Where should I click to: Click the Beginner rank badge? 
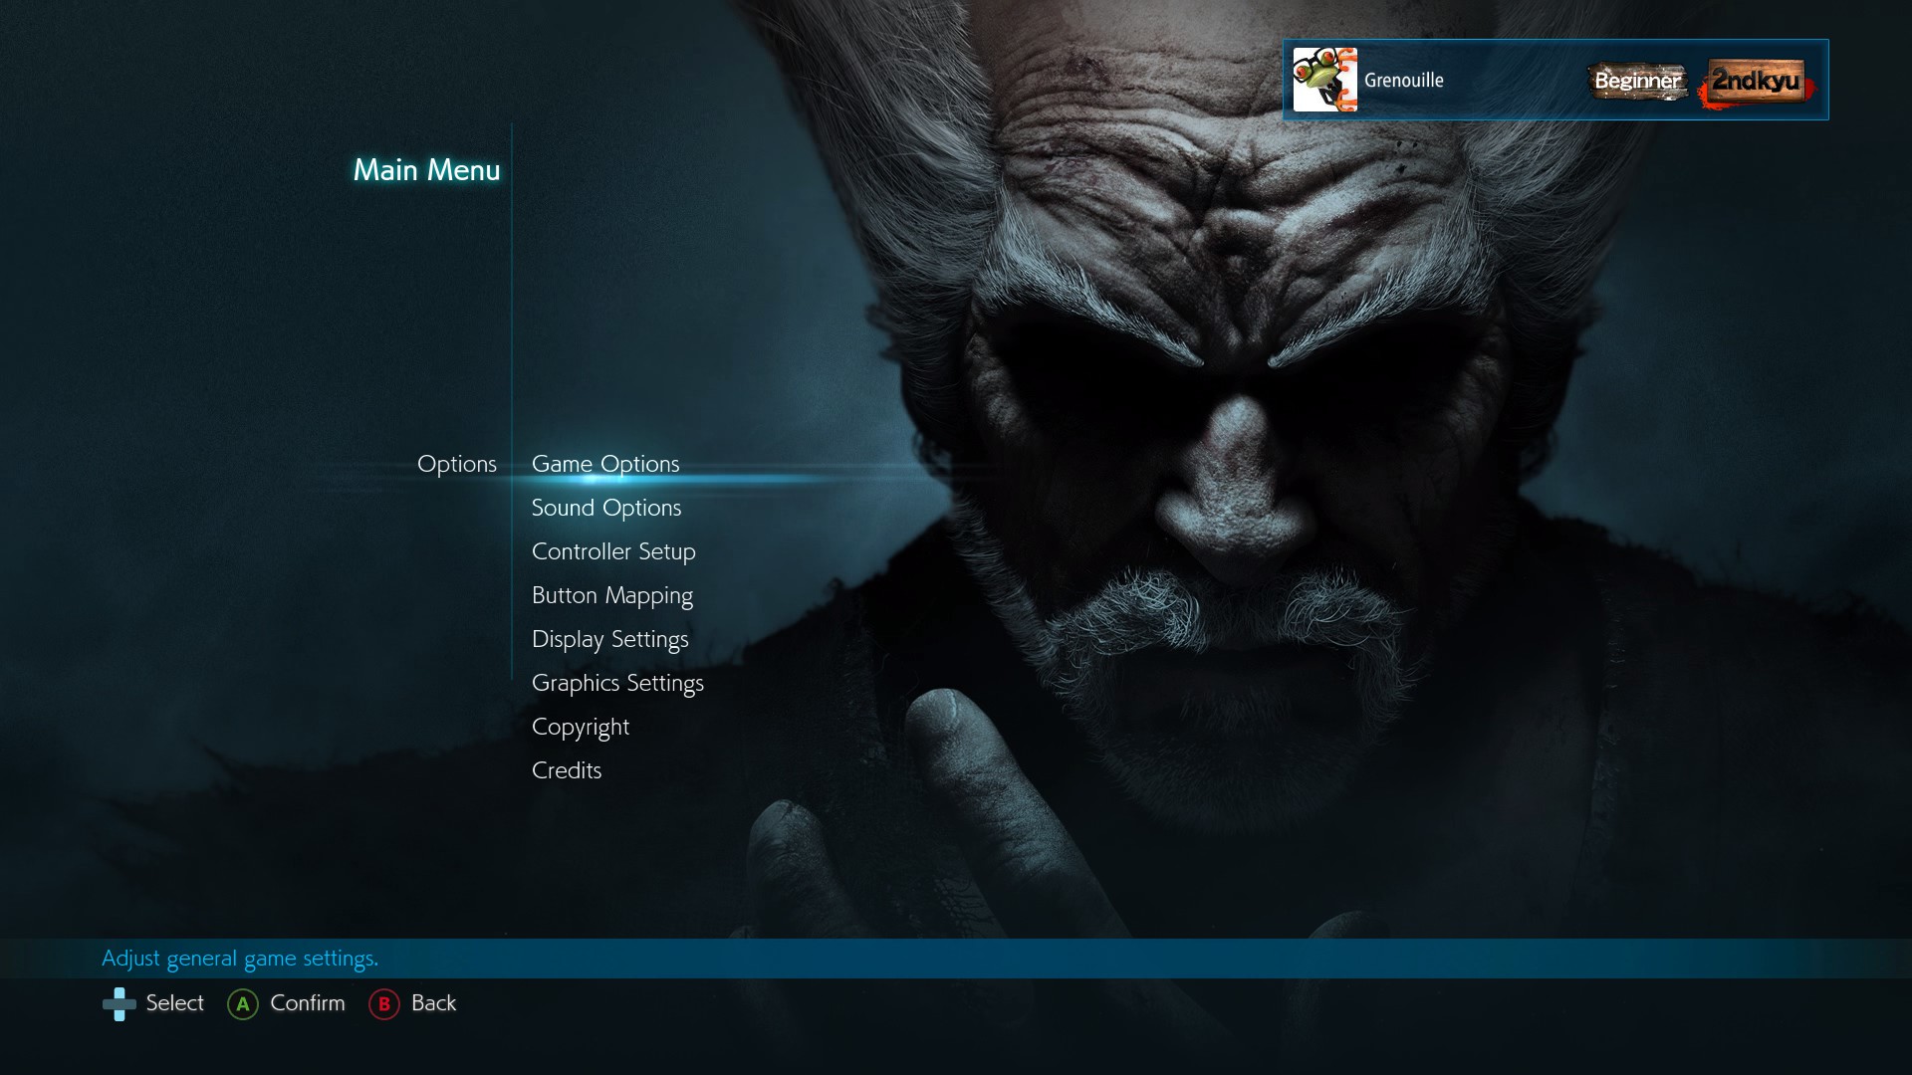pyautogui.click(x=1638, y=81)
